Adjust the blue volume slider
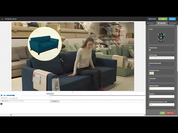Screen dimensions: 178x133 10,95
